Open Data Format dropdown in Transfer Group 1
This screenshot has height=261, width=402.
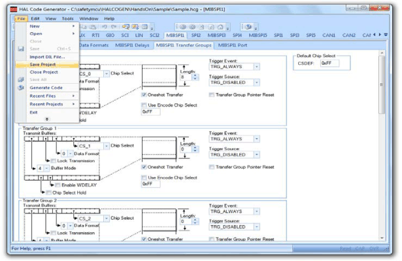pyautogui.click(x=70, y=154)
